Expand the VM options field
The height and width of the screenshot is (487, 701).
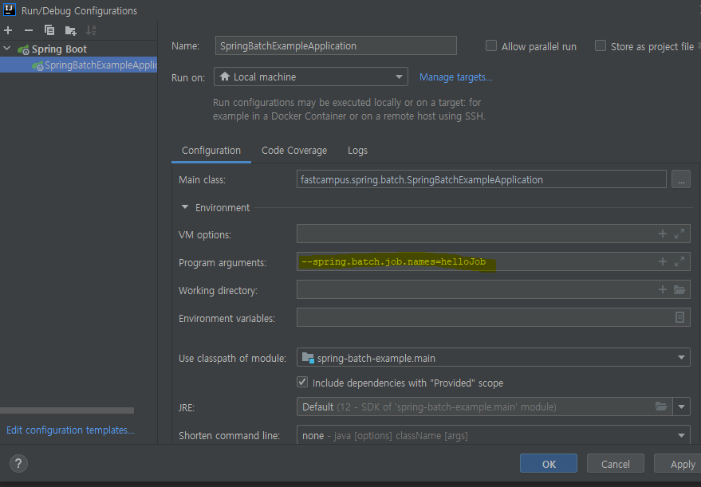(679, 234)
